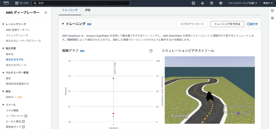Open 設定 under マルチユーザー管理
276x129 pixels.
point(8,78)
